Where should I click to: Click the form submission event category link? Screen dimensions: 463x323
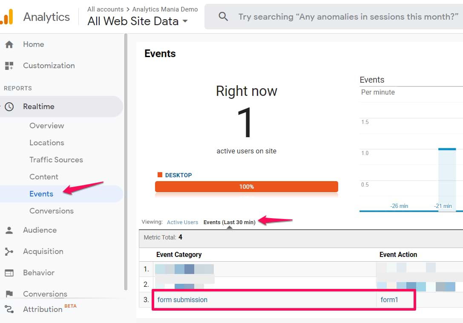(x=182, y=300)
